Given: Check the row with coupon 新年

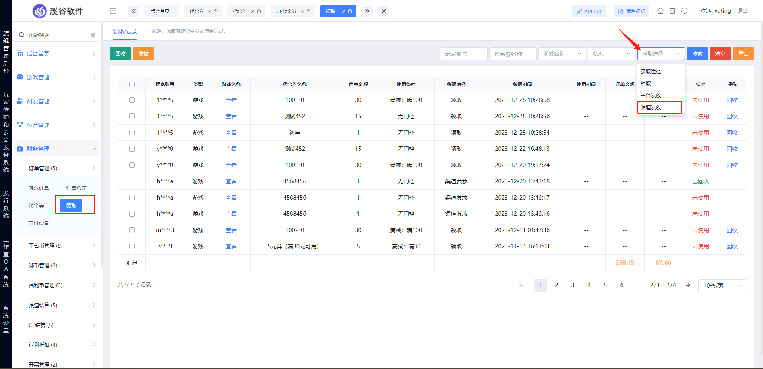Looking at the screenshot, I should click(132, 133).
